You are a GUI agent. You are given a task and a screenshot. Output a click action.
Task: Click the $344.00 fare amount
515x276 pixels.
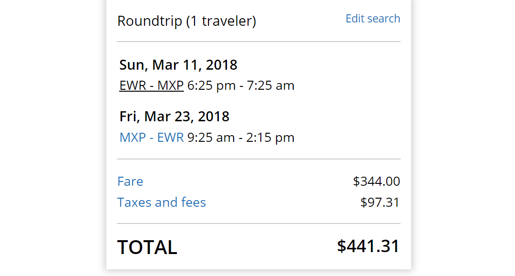pos(376,181)
